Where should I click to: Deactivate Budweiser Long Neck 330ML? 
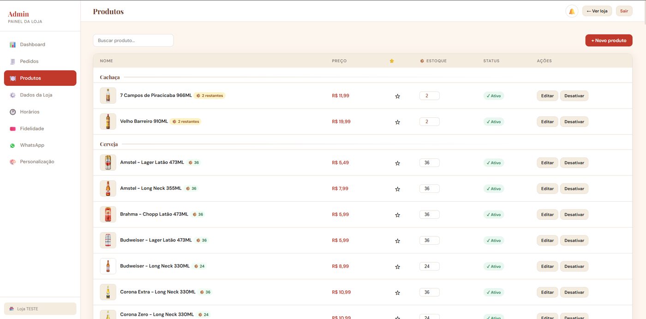point(574,266)
